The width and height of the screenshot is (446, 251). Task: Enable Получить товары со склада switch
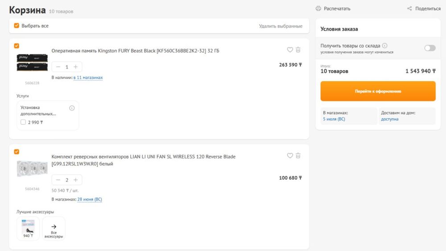pos(430,48)
